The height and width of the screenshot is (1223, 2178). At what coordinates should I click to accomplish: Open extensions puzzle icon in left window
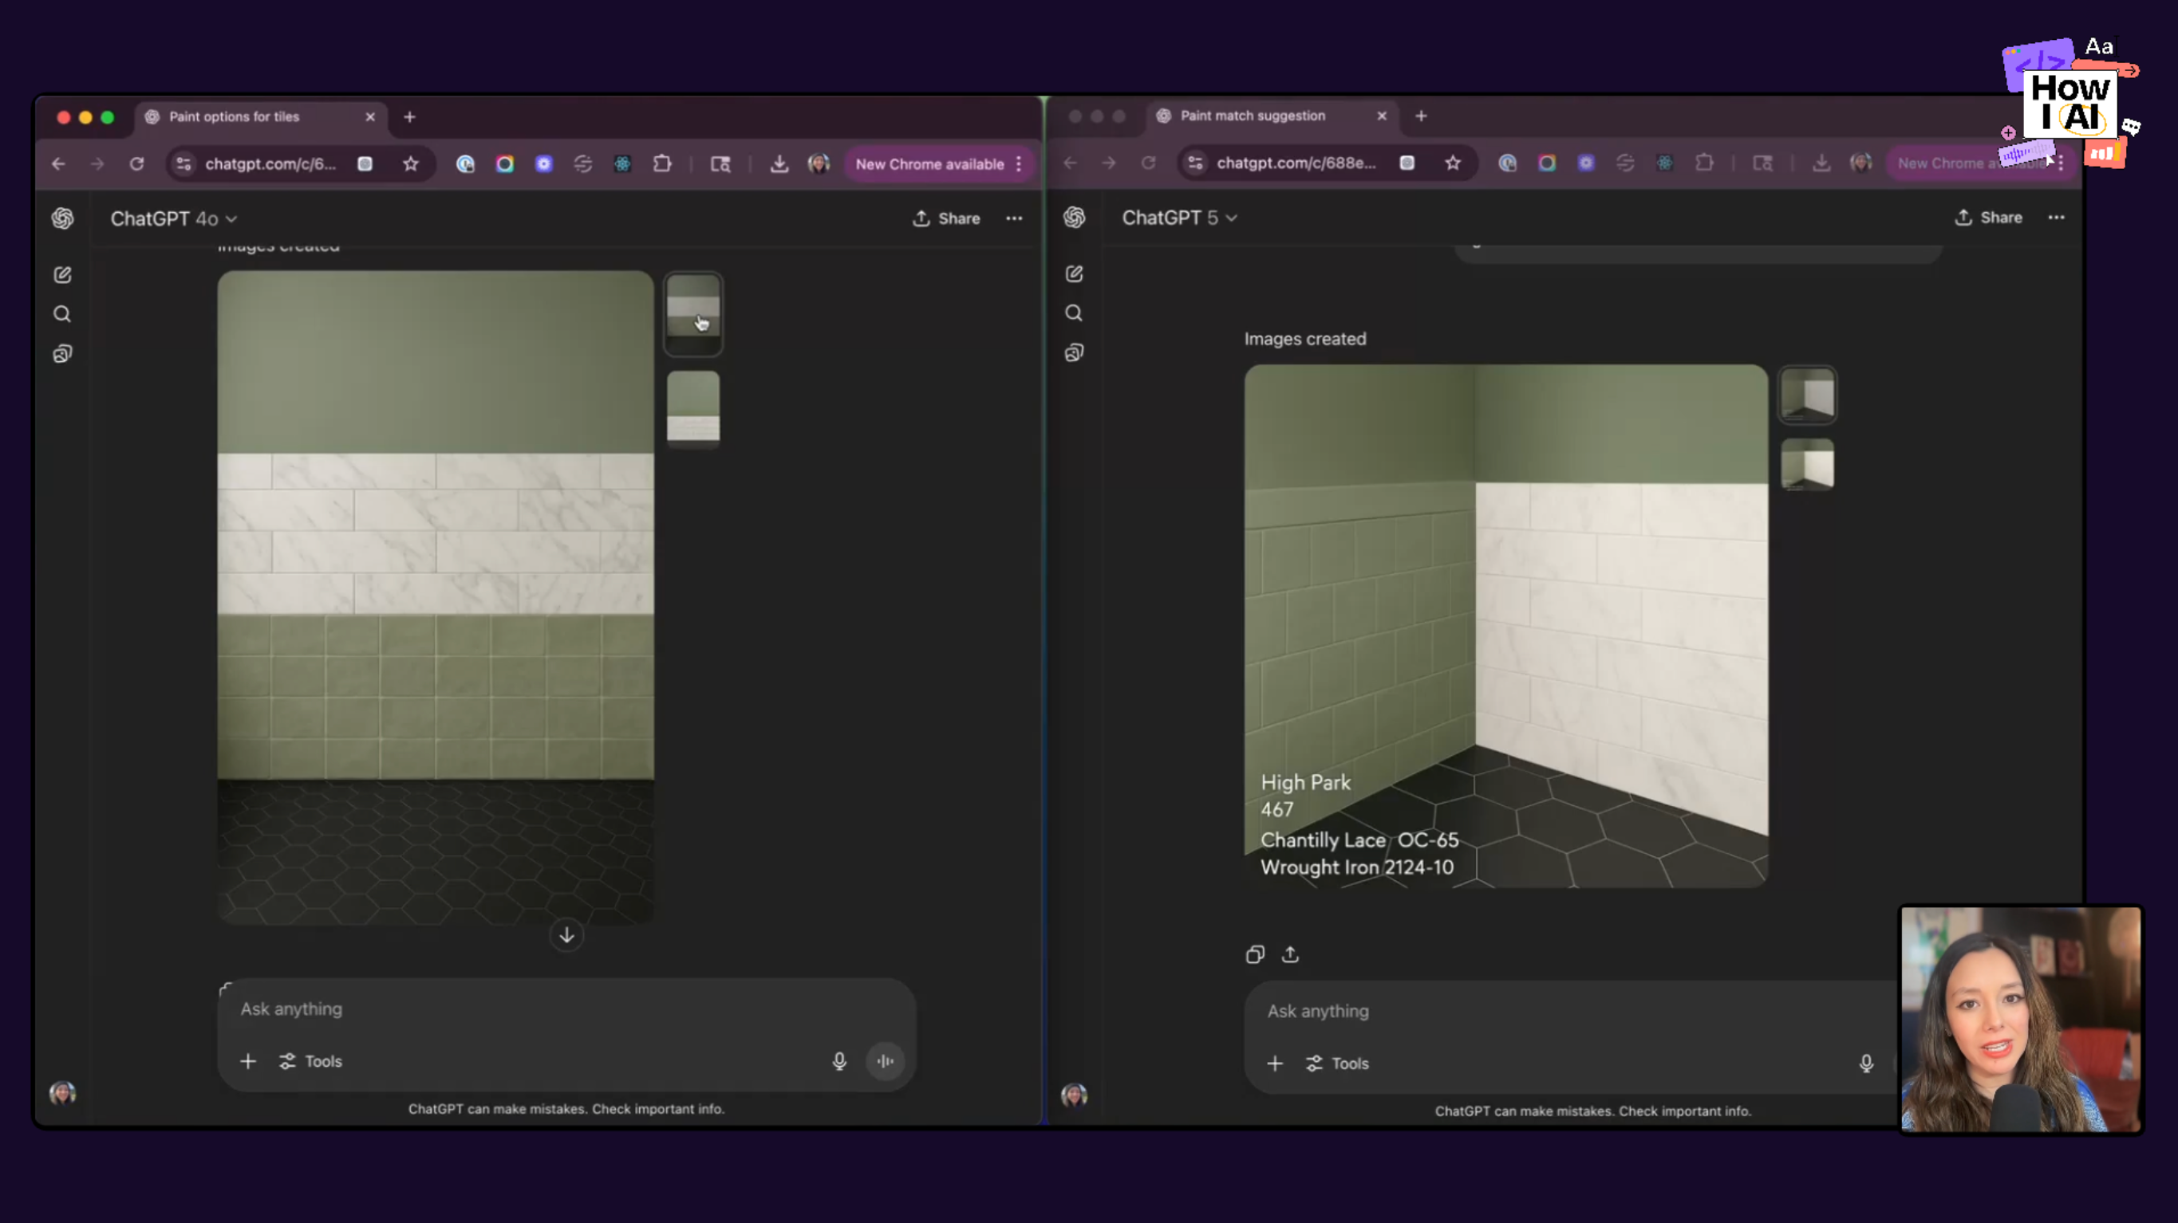[662, 164]
